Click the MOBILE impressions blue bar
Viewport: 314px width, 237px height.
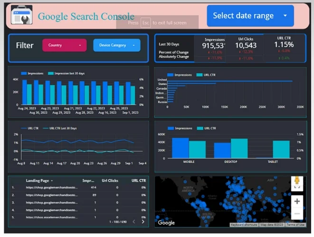click(180, 148)
